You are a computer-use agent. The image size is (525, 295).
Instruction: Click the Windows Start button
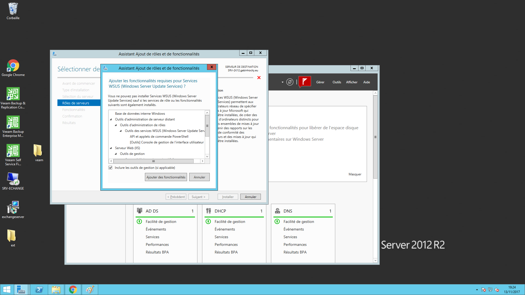7,290
